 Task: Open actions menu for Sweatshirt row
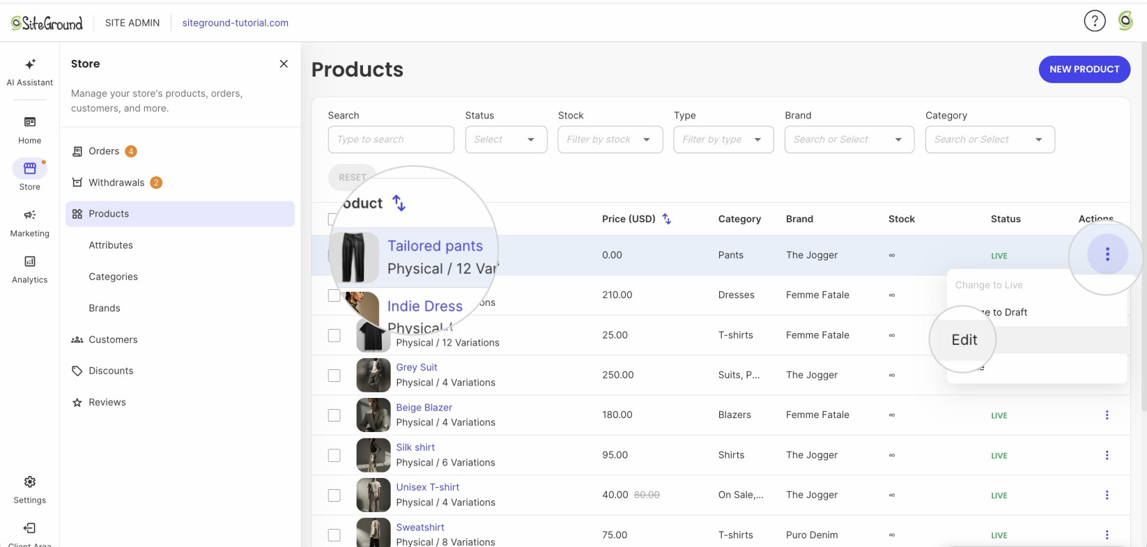click(1107, 535)
